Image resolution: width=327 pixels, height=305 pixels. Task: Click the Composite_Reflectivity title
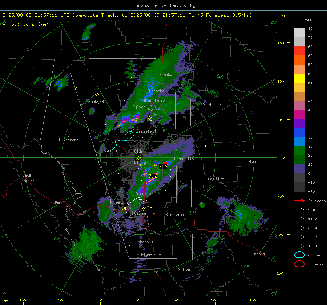[x=163, y=5]
